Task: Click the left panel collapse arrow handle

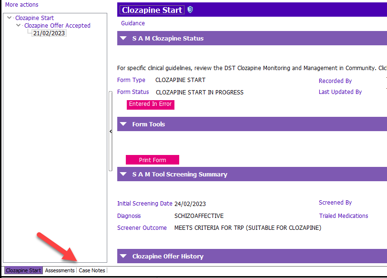Action: point(111,131)
